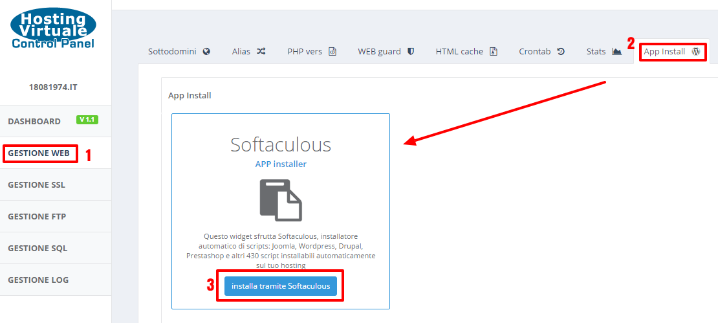718x323 pixels.
Task: Click the Softaculous documents icon
Action: 281,200
